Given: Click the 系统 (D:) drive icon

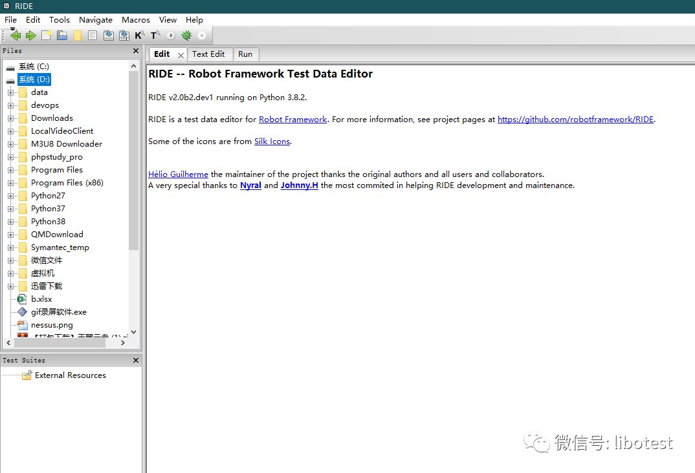Looking at the screenshot, I should tap(10, 81).
